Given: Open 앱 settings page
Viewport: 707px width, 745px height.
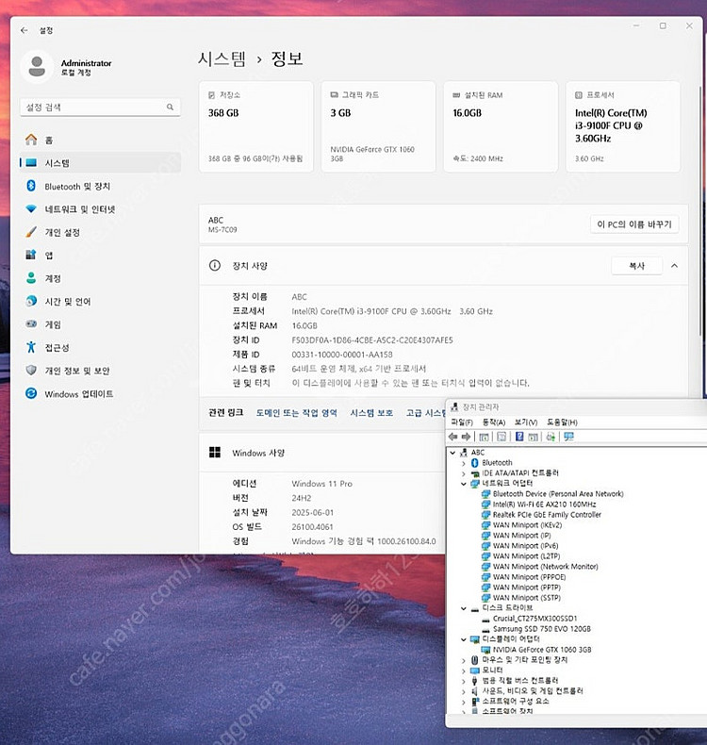Looking at the screenshot, I should point(100,256).
